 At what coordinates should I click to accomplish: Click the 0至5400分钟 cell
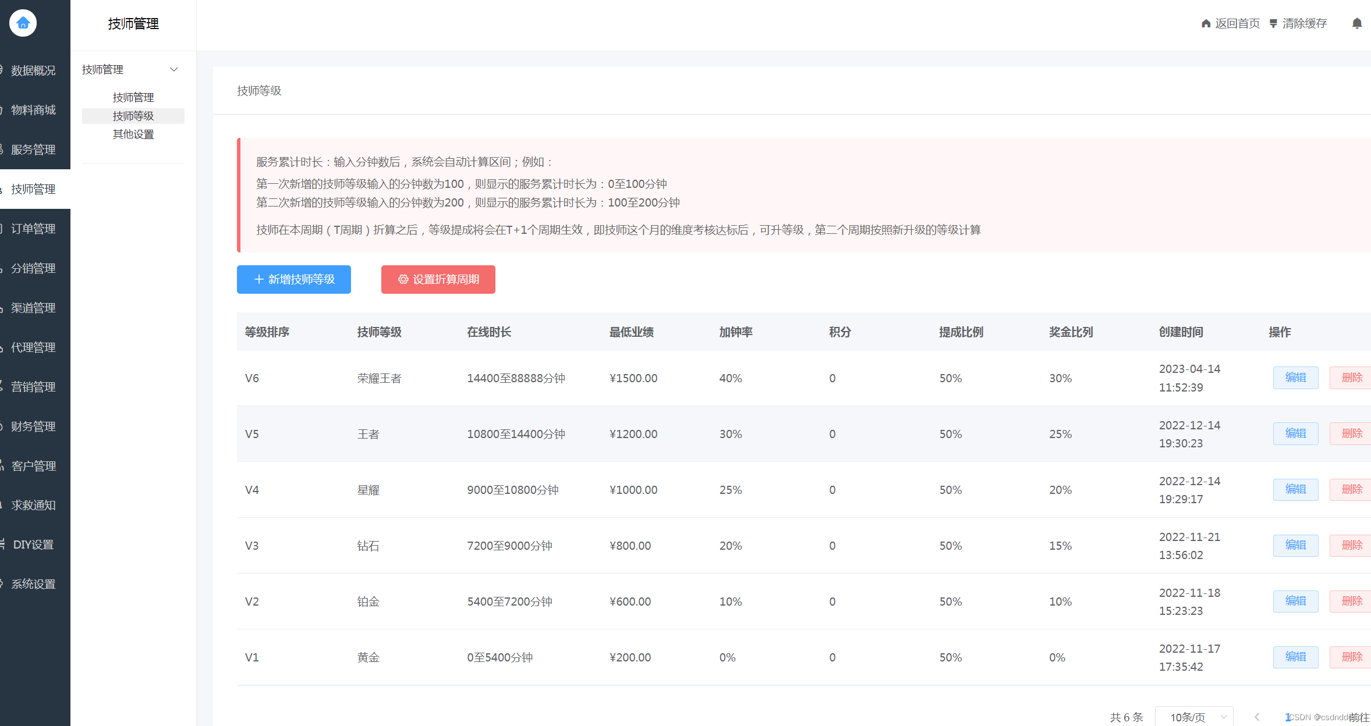point(500,657)
